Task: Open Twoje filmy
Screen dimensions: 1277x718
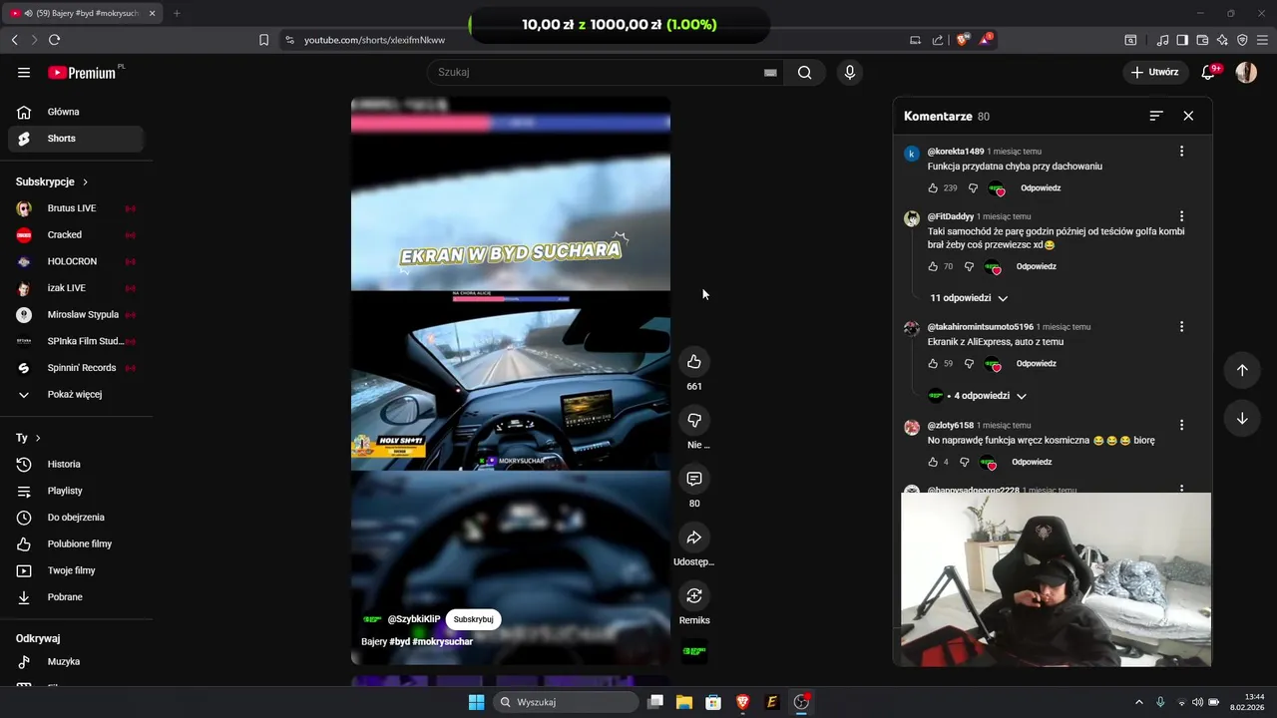Action: (x=76, y=570)
